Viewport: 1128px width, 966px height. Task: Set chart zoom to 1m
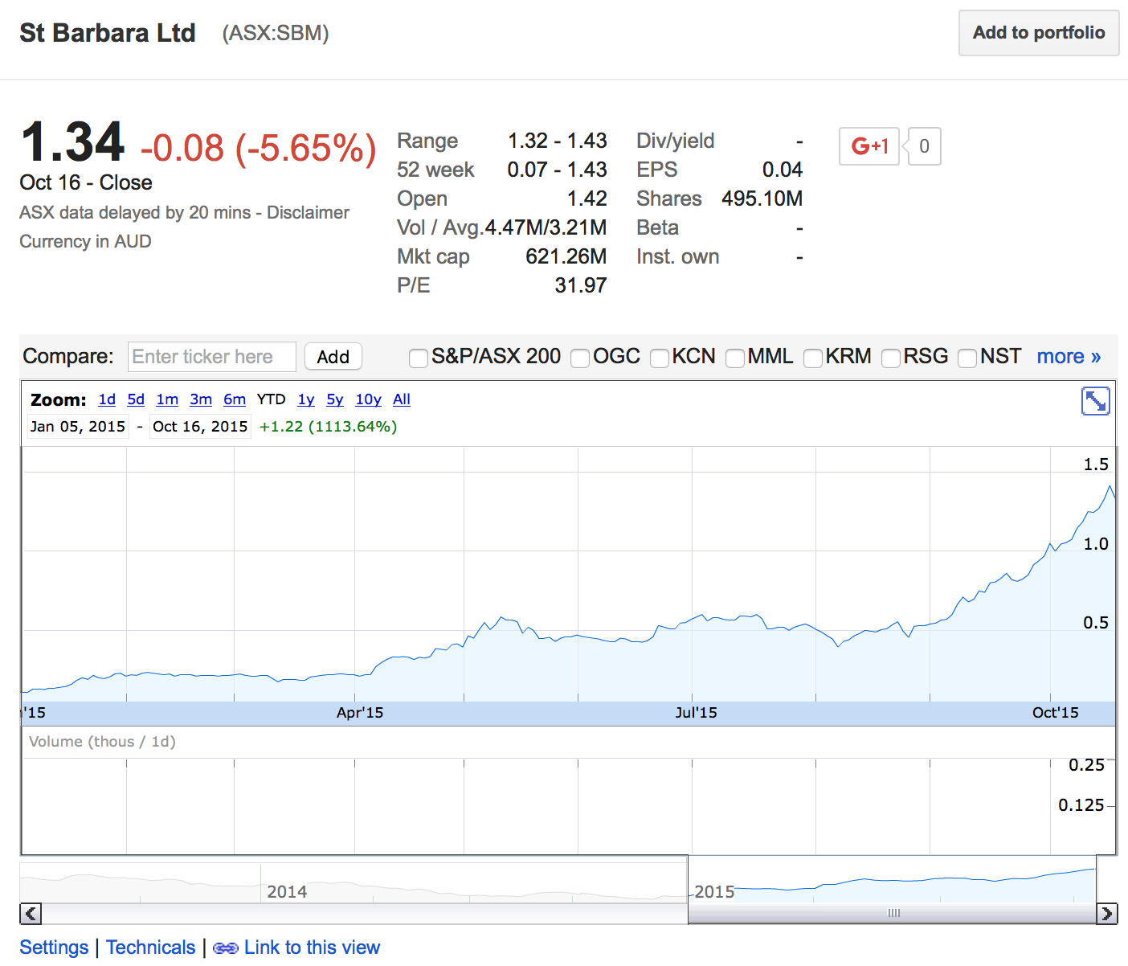[167, 399]
